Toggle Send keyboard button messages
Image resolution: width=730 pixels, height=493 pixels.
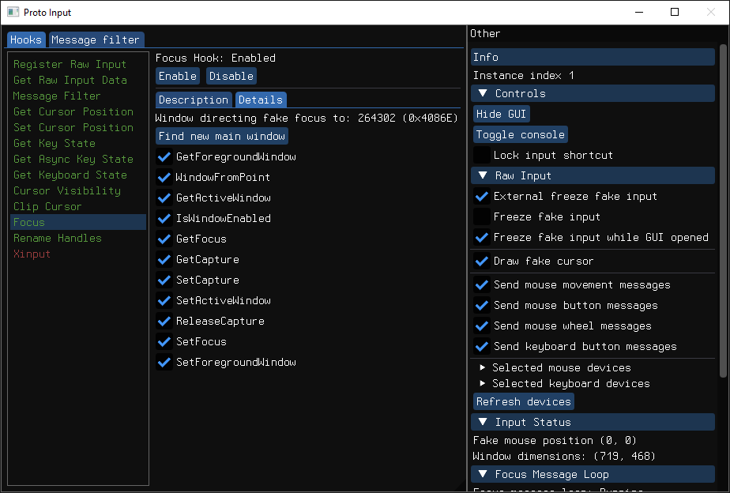[481, 346]
